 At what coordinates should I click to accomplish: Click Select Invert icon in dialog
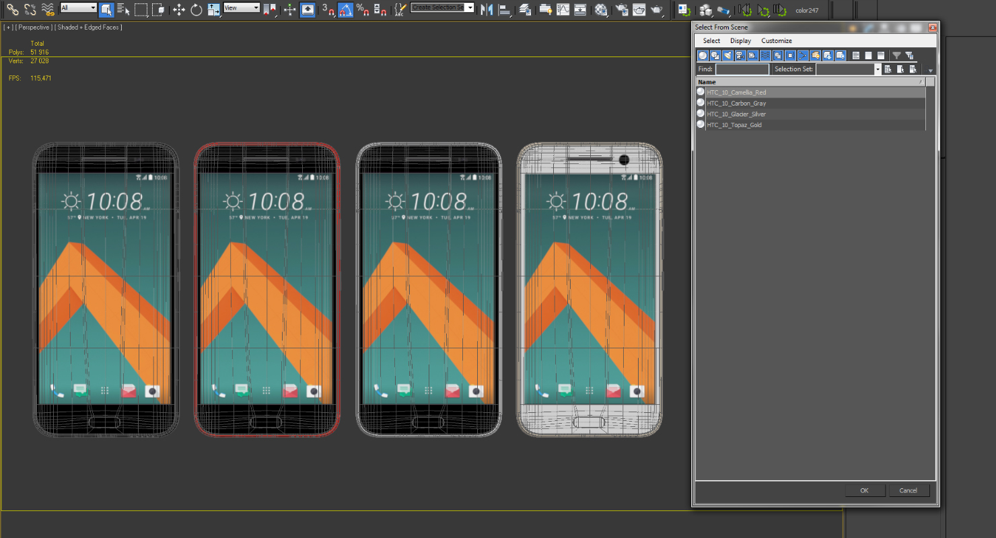[881, 55]
